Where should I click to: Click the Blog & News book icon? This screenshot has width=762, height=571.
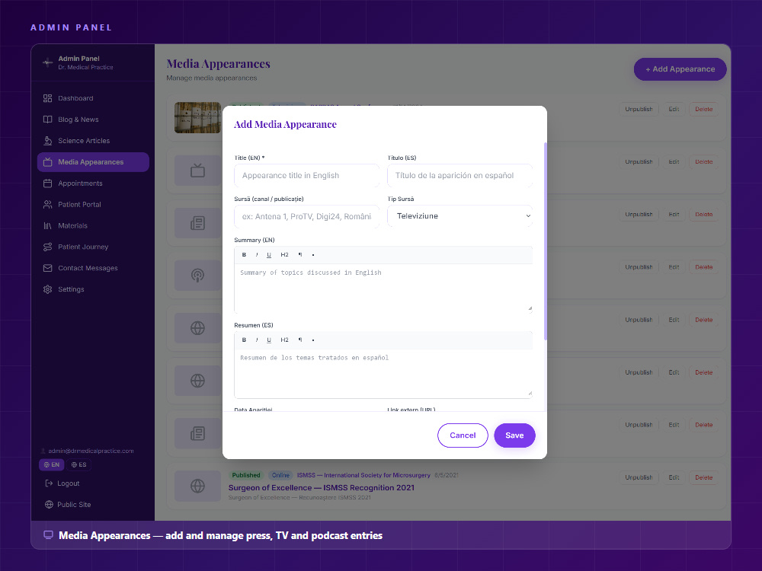point(47,120)
